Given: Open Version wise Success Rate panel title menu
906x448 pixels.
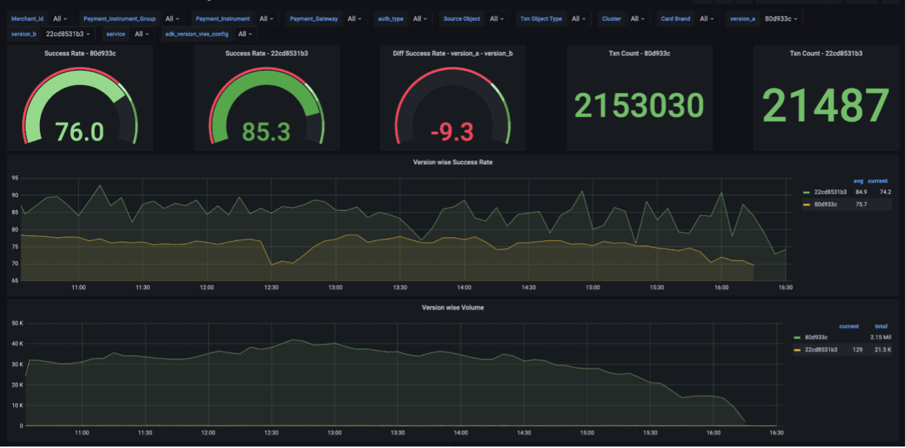Looking at the screenshot, I should [452, 161].
